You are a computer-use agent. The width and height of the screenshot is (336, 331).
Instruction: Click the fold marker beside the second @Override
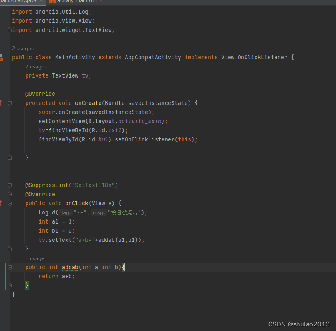(x=10, y=194)
